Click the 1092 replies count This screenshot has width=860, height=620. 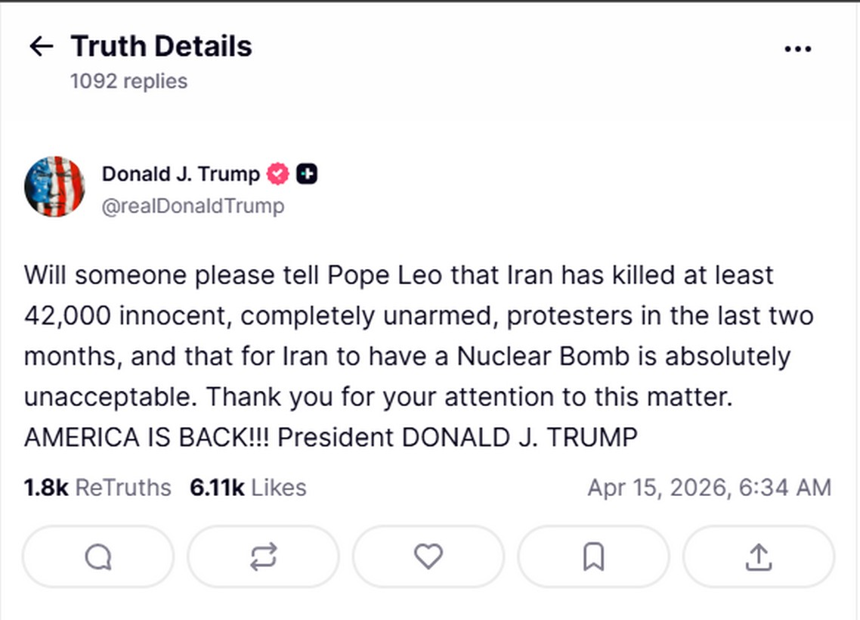128,81
